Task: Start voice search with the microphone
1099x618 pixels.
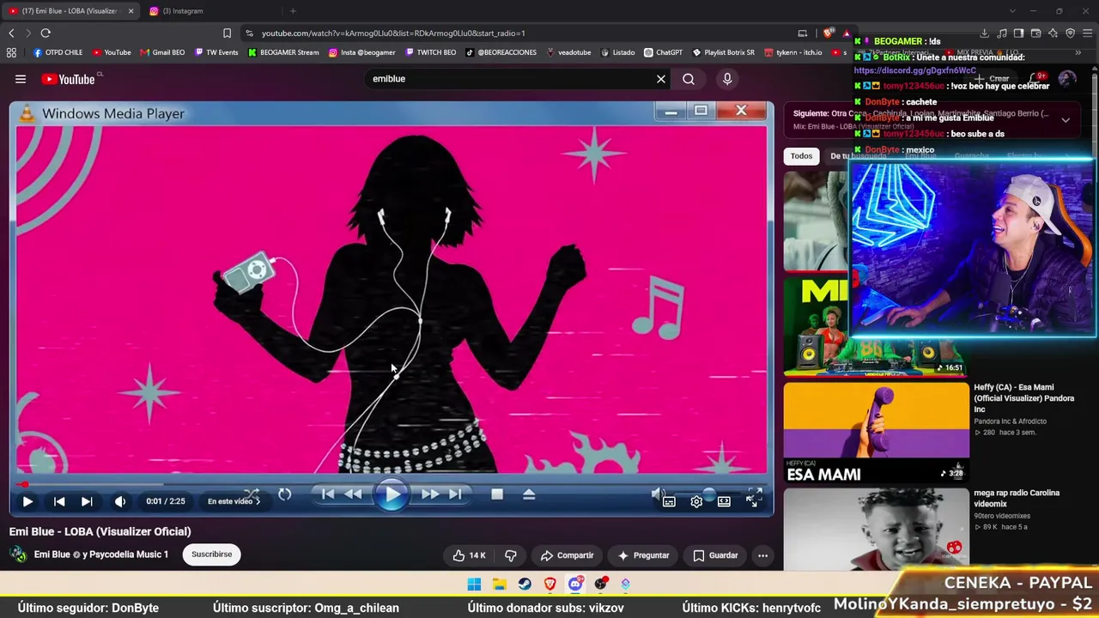Action: pos(727,79)
